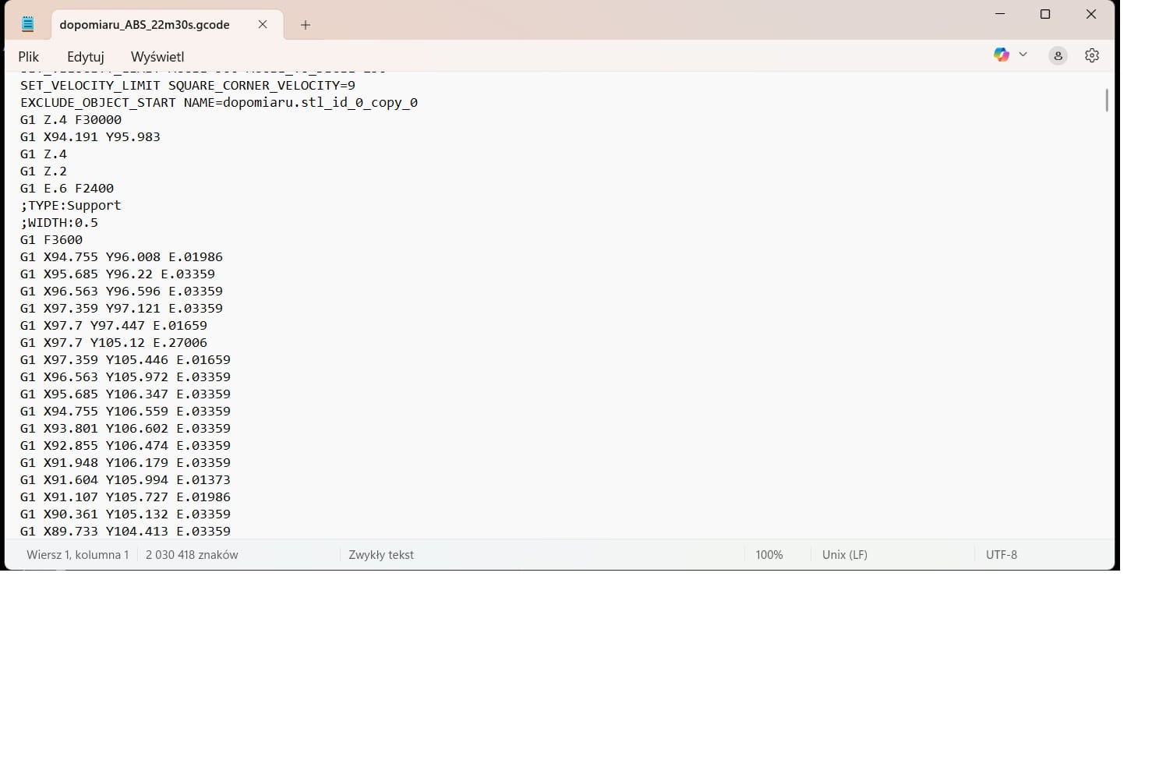The height and width of the screenshot is (767, 1152).
Task: Open the account profile icon
Action: coord(1058,55)
